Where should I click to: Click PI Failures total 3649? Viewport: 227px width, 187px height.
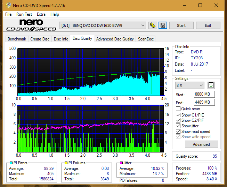[105, 179]
